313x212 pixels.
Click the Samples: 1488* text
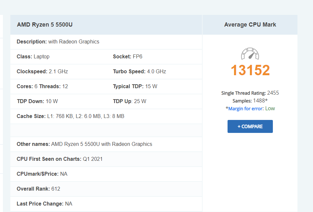point(250,100)
